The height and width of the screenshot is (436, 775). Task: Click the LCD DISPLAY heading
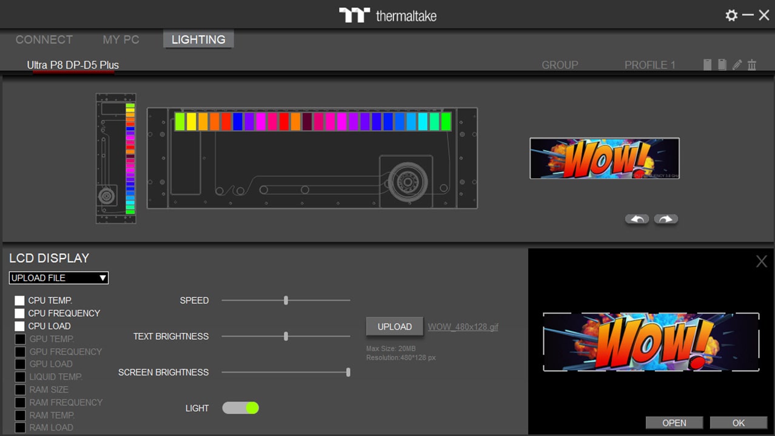[49, 258]
